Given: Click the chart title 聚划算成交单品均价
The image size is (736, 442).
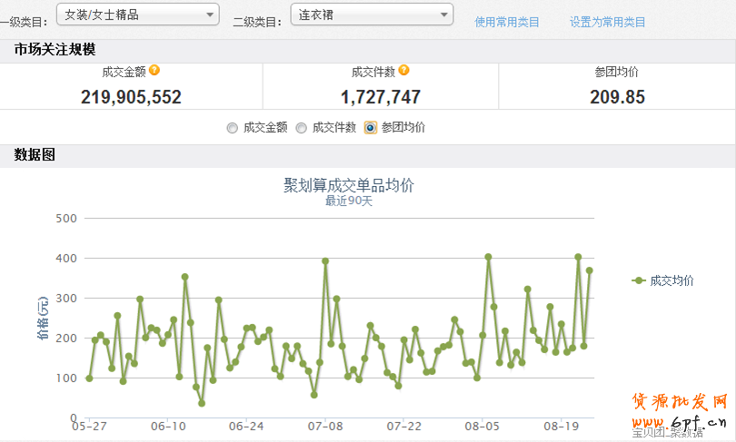Looking at the screenshot, I should 349,185.
